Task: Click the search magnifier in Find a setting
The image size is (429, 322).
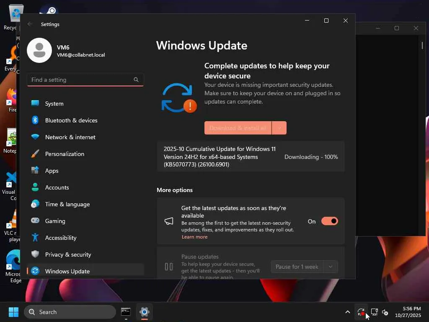Action: (136, 80)
